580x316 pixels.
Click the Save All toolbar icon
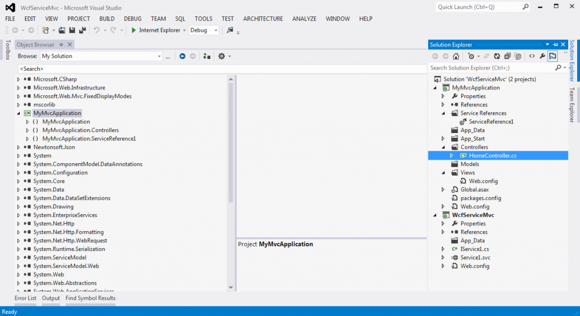(x=83, y=31)
